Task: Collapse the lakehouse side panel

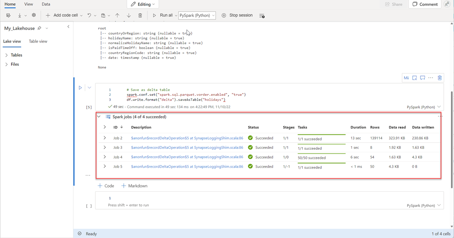Action: (68, 27)
